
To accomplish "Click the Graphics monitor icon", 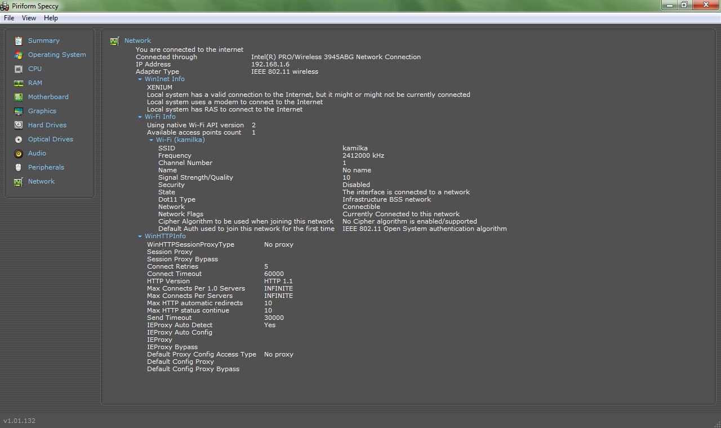I will (x=19, y=111).
